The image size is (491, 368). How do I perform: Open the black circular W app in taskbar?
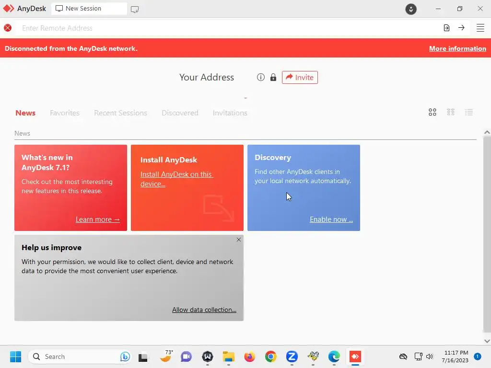tap(207, 356)
